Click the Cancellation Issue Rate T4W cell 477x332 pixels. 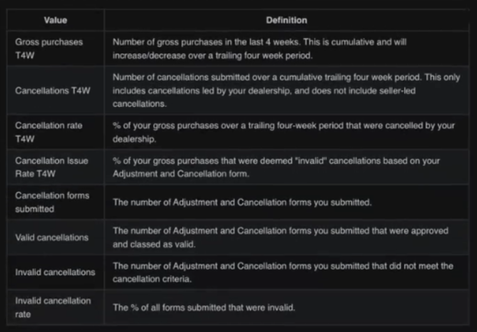tap(52, 167)
